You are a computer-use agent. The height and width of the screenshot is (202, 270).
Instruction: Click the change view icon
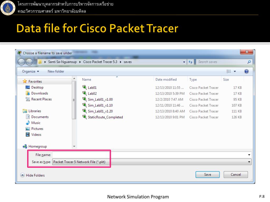click(229, 71)
